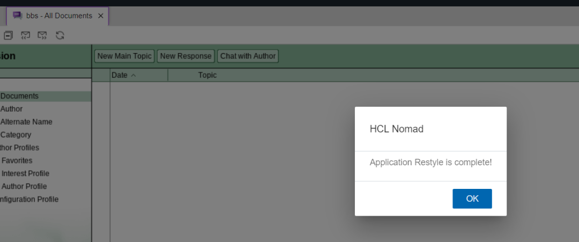This screenshot has width=579, height=242.
Task: Click the Collapse All toolbar icon
Action: click(8, 35)
